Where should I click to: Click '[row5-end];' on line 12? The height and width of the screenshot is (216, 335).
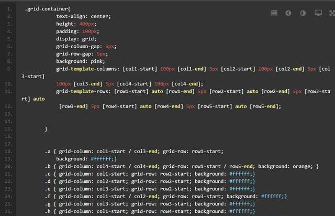pyautogui.click(x=265, y=106)
